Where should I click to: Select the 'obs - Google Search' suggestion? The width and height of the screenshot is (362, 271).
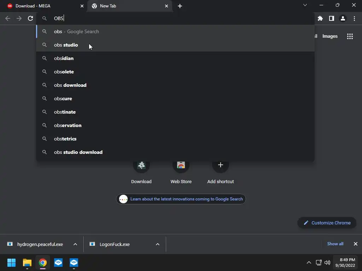pos(175,31)
